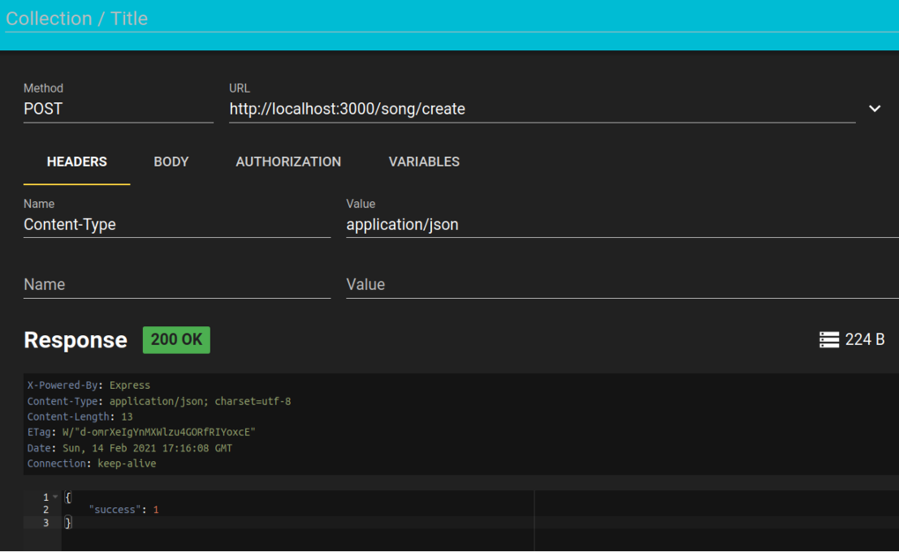Open the AUTHORIZATION tab

click(288, 162)
